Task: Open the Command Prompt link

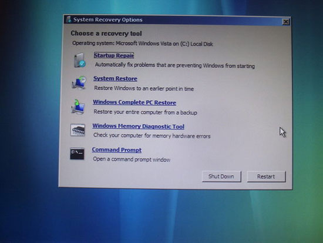Action: (117, 150)
